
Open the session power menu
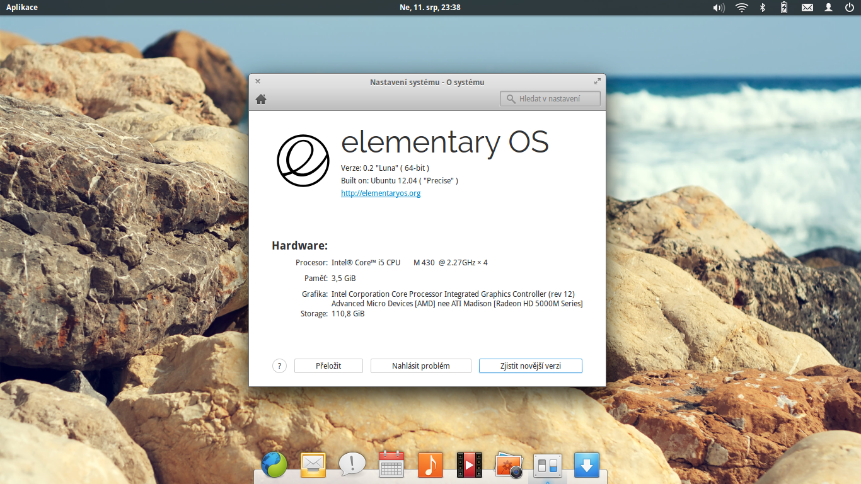click(850, 8)
